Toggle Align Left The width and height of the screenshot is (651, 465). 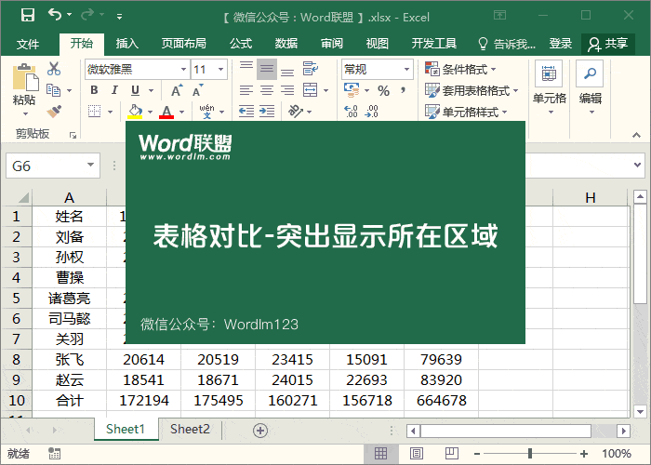[x=246, y=90]
